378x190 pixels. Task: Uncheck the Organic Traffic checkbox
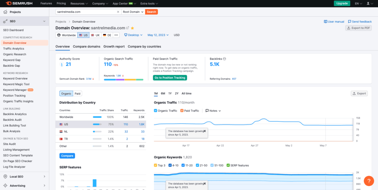coord(155,111)
